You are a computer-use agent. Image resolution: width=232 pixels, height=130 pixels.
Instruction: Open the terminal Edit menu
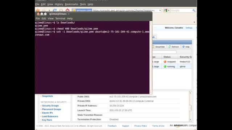[43, 18]
